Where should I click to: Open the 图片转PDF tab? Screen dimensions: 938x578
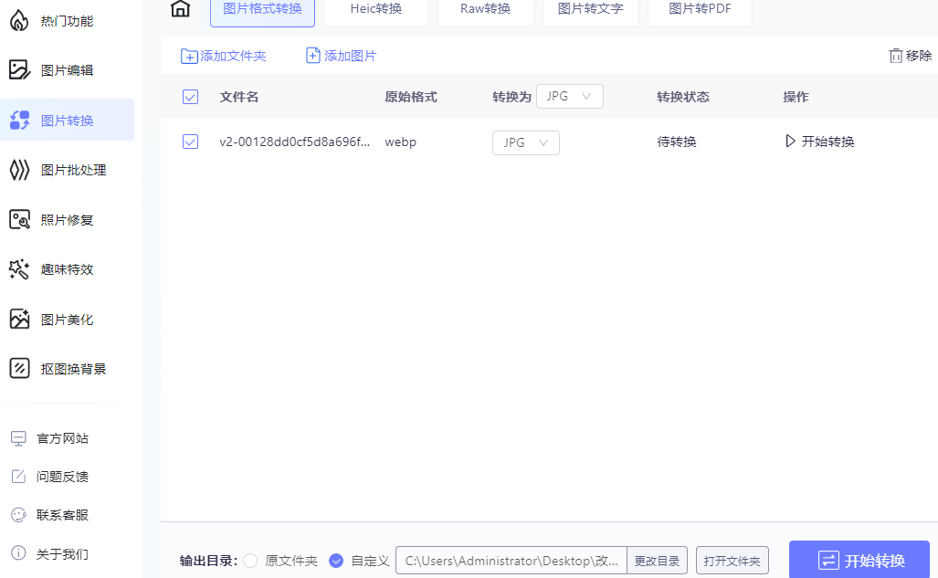[699, 9]
